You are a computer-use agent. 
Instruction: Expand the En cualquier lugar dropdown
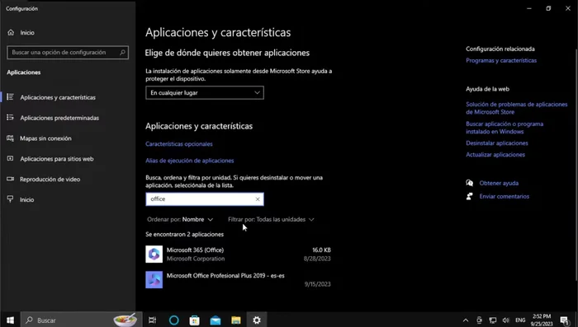point(205,93)
